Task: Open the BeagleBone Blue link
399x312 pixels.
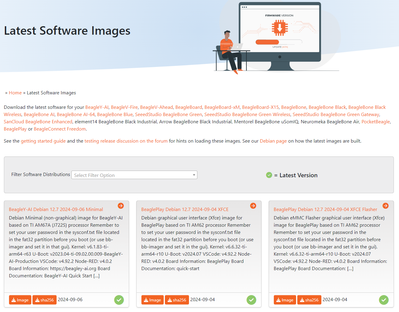Action: 115,115
